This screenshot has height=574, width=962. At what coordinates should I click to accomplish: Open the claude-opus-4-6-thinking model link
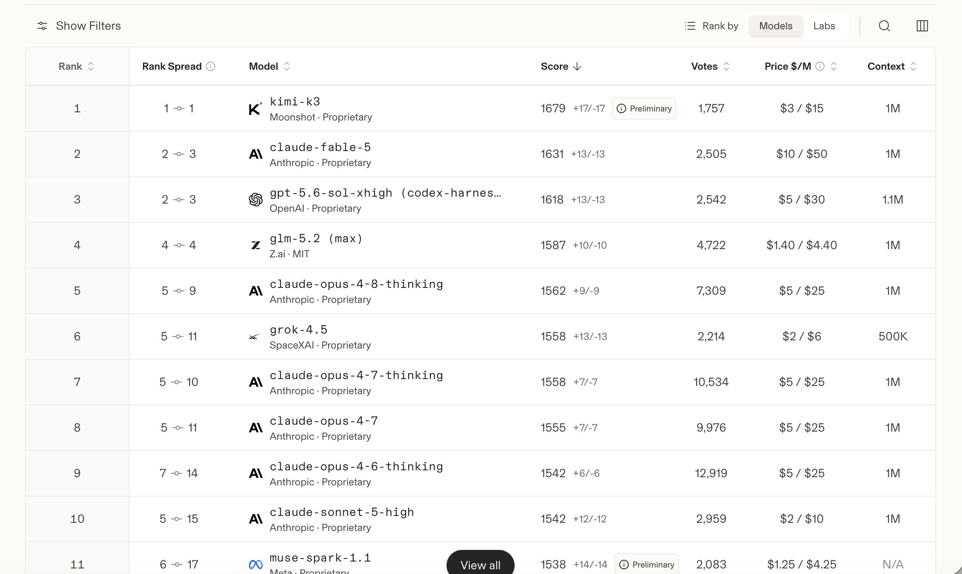356,466
